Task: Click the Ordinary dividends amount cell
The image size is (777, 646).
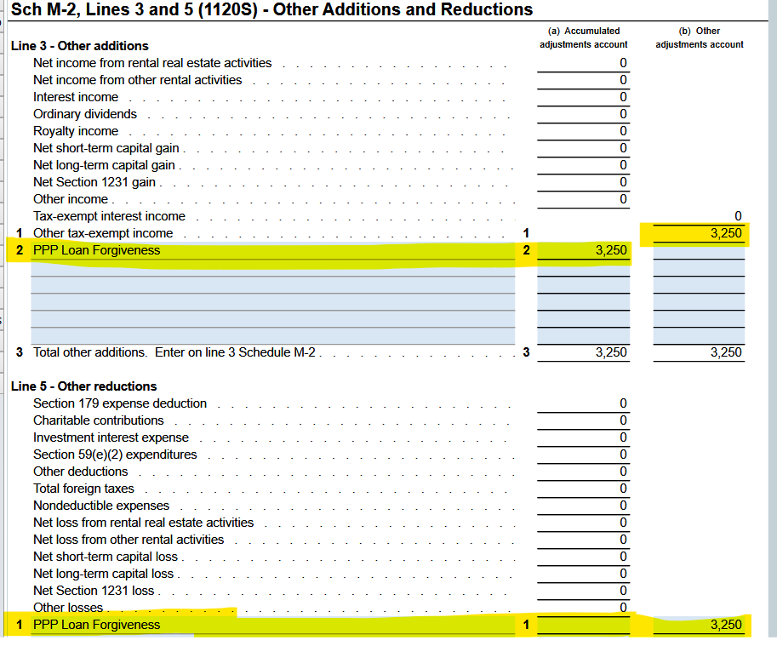Action: [x=583, y=114]
